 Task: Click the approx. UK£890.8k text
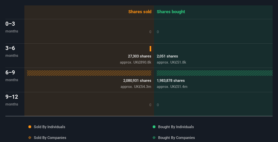point(135,62)
